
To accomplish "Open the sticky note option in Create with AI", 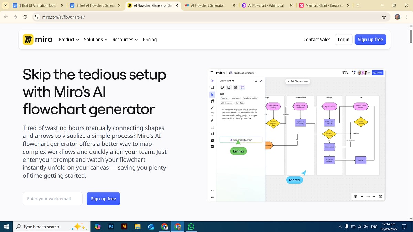I will tap(223, 87).
